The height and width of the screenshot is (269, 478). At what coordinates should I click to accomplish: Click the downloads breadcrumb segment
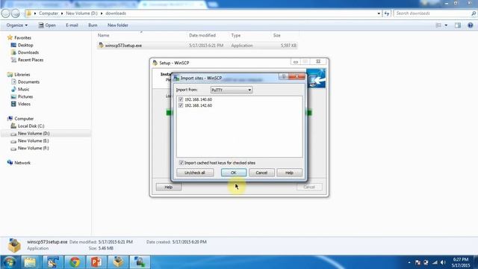(116, 13)
